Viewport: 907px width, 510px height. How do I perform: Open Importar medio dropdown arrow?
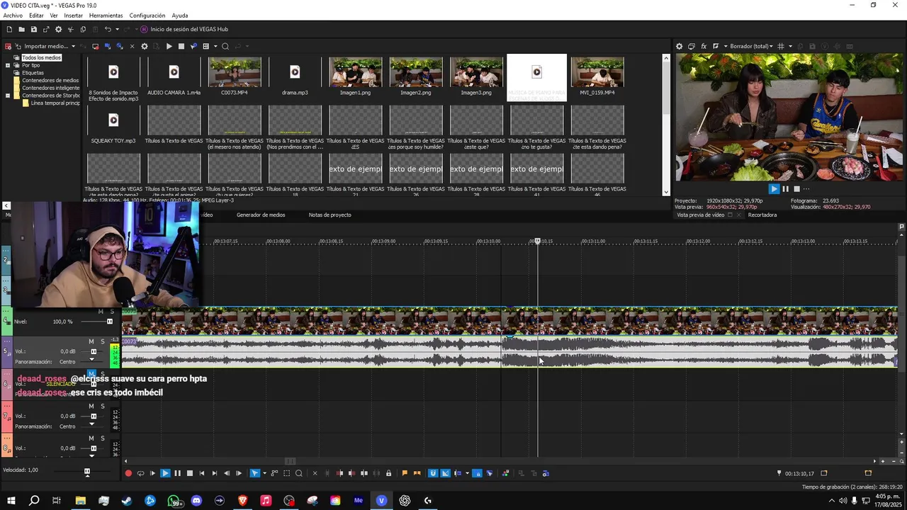(x=73, y=46)
